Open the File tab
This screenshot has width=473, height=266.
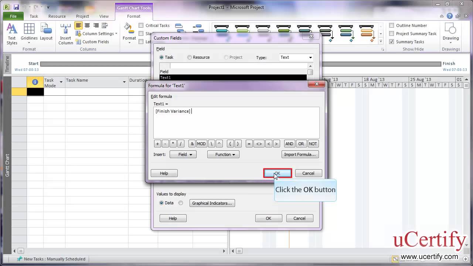13,16
